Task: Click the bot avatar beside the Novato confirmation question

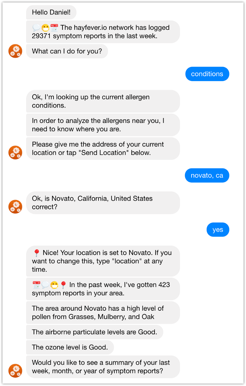Action: pos(15,207)
